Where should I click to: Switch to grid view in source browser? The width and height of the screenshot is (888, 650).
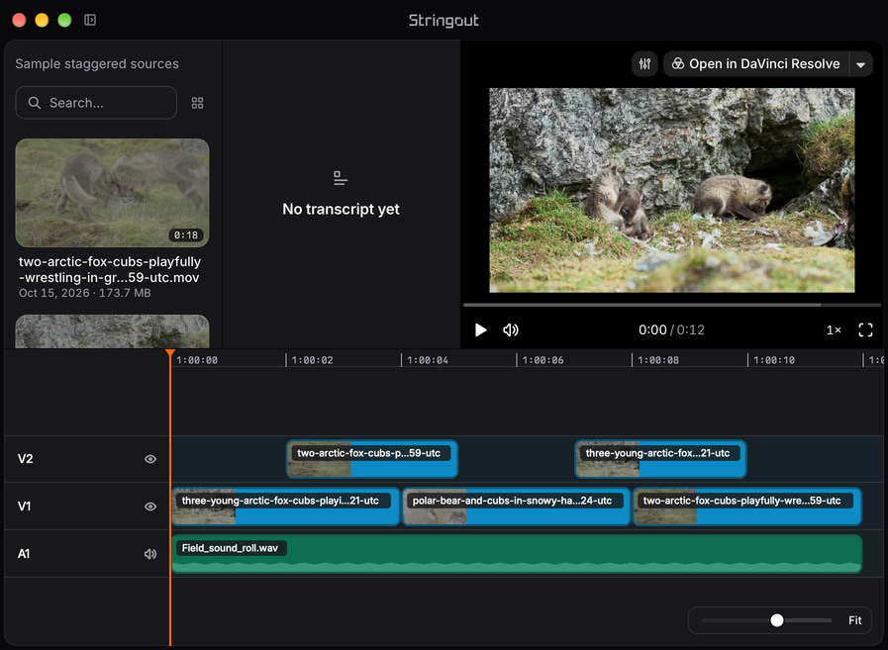tap(197, 103)
